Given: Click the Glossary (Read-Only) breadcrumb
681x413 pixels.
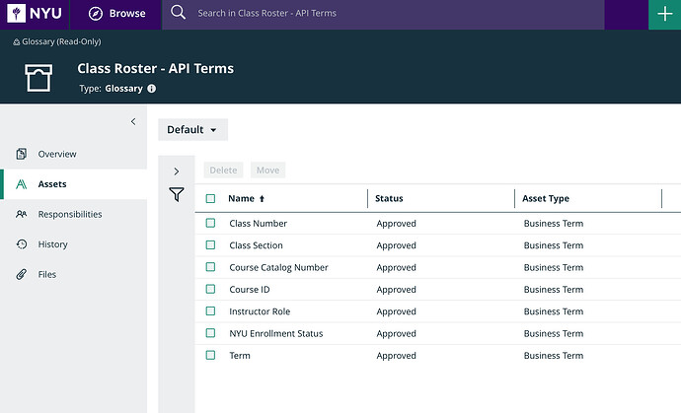Looking at the screenshot, I should pyautogui.click(x=61, y=42).
